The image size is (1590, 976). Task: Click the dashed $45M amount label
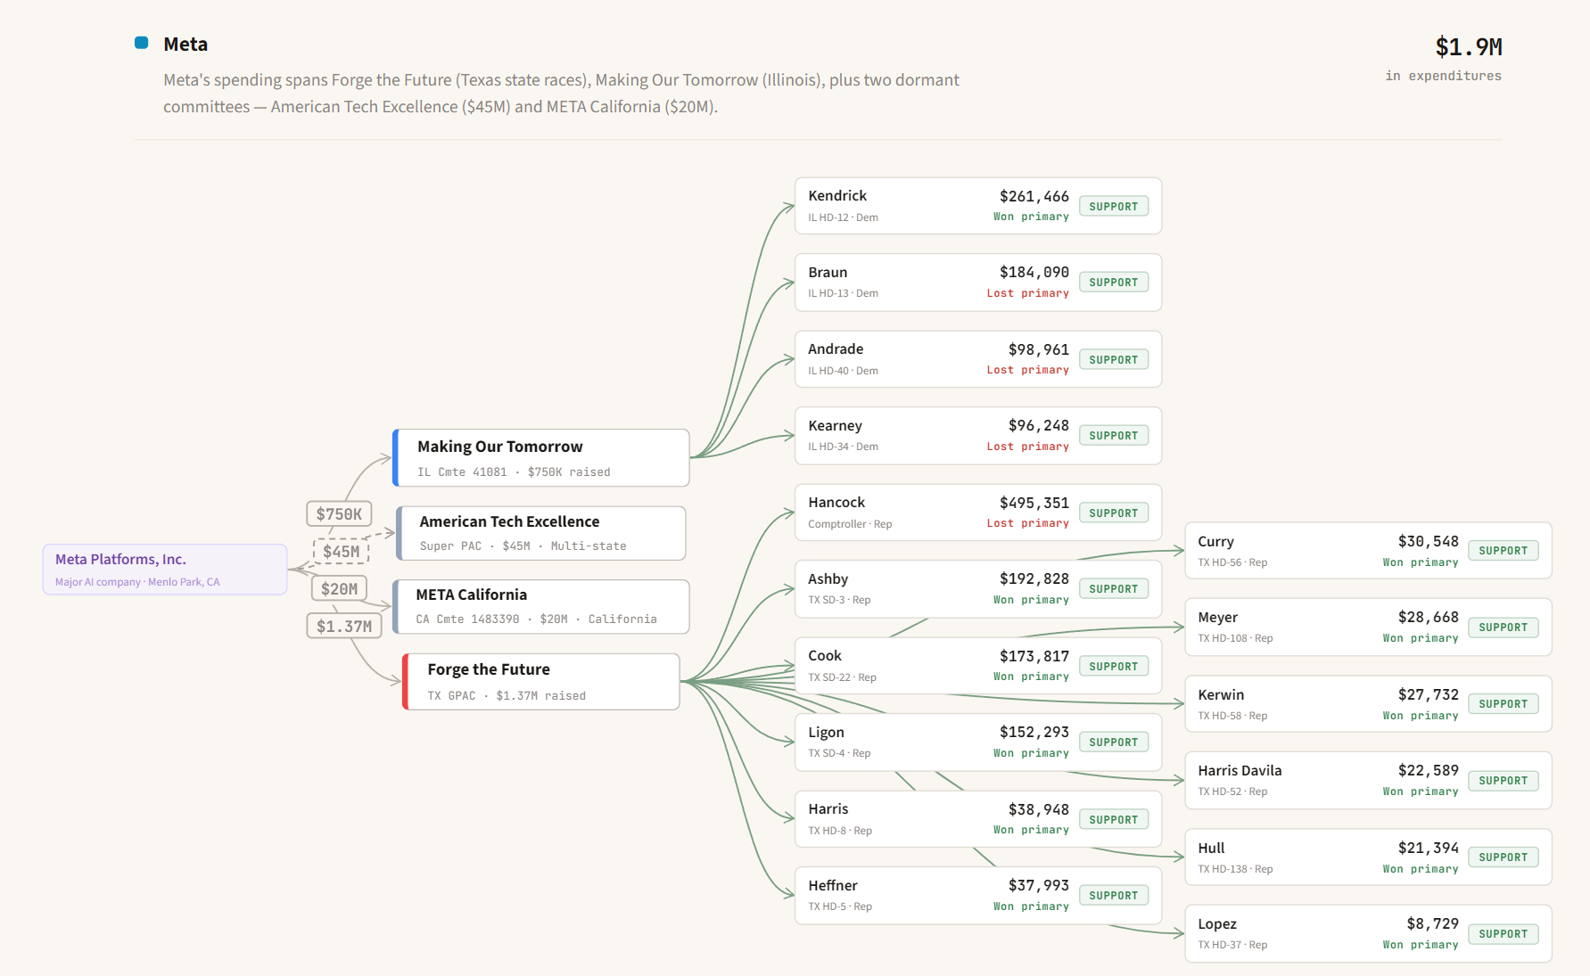pos(342,552)
